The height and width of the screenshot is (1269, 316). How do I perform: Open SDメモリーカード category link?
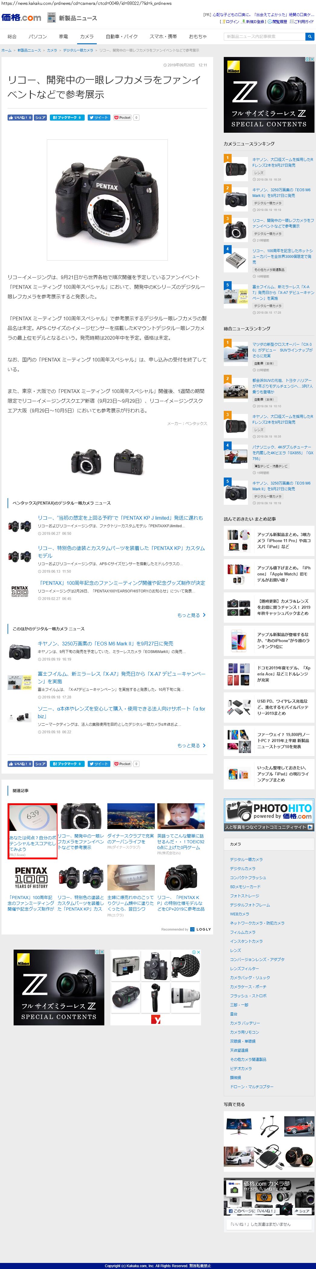(x=245, y=887)
